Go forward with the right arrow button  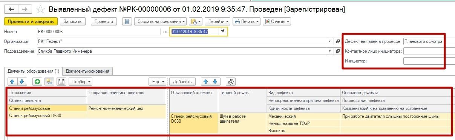click(25, 9)
